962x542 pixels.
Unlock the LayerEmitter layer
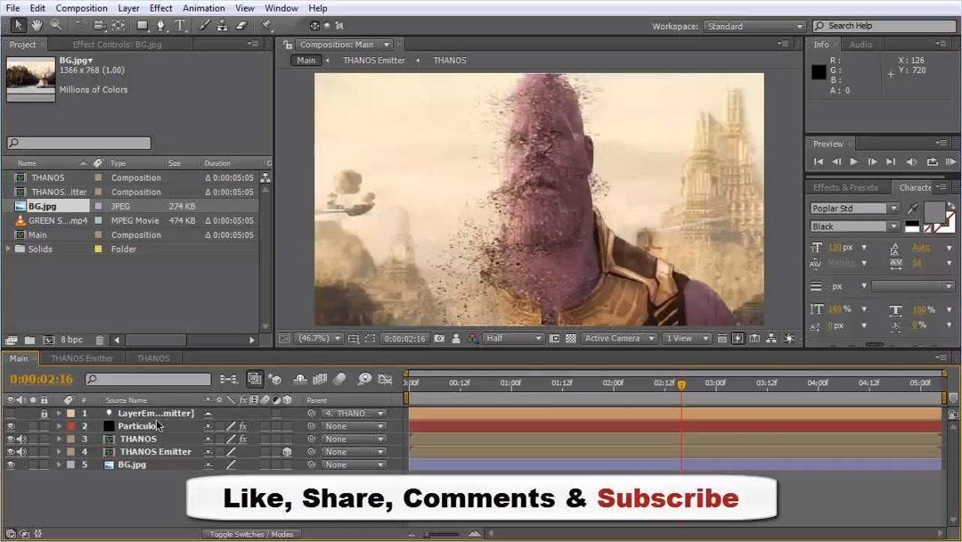[x=44, y=413]
